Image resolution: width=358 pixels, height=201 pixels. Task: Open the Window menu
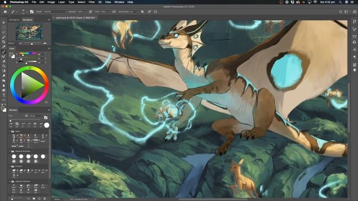(x=119, y=2)
